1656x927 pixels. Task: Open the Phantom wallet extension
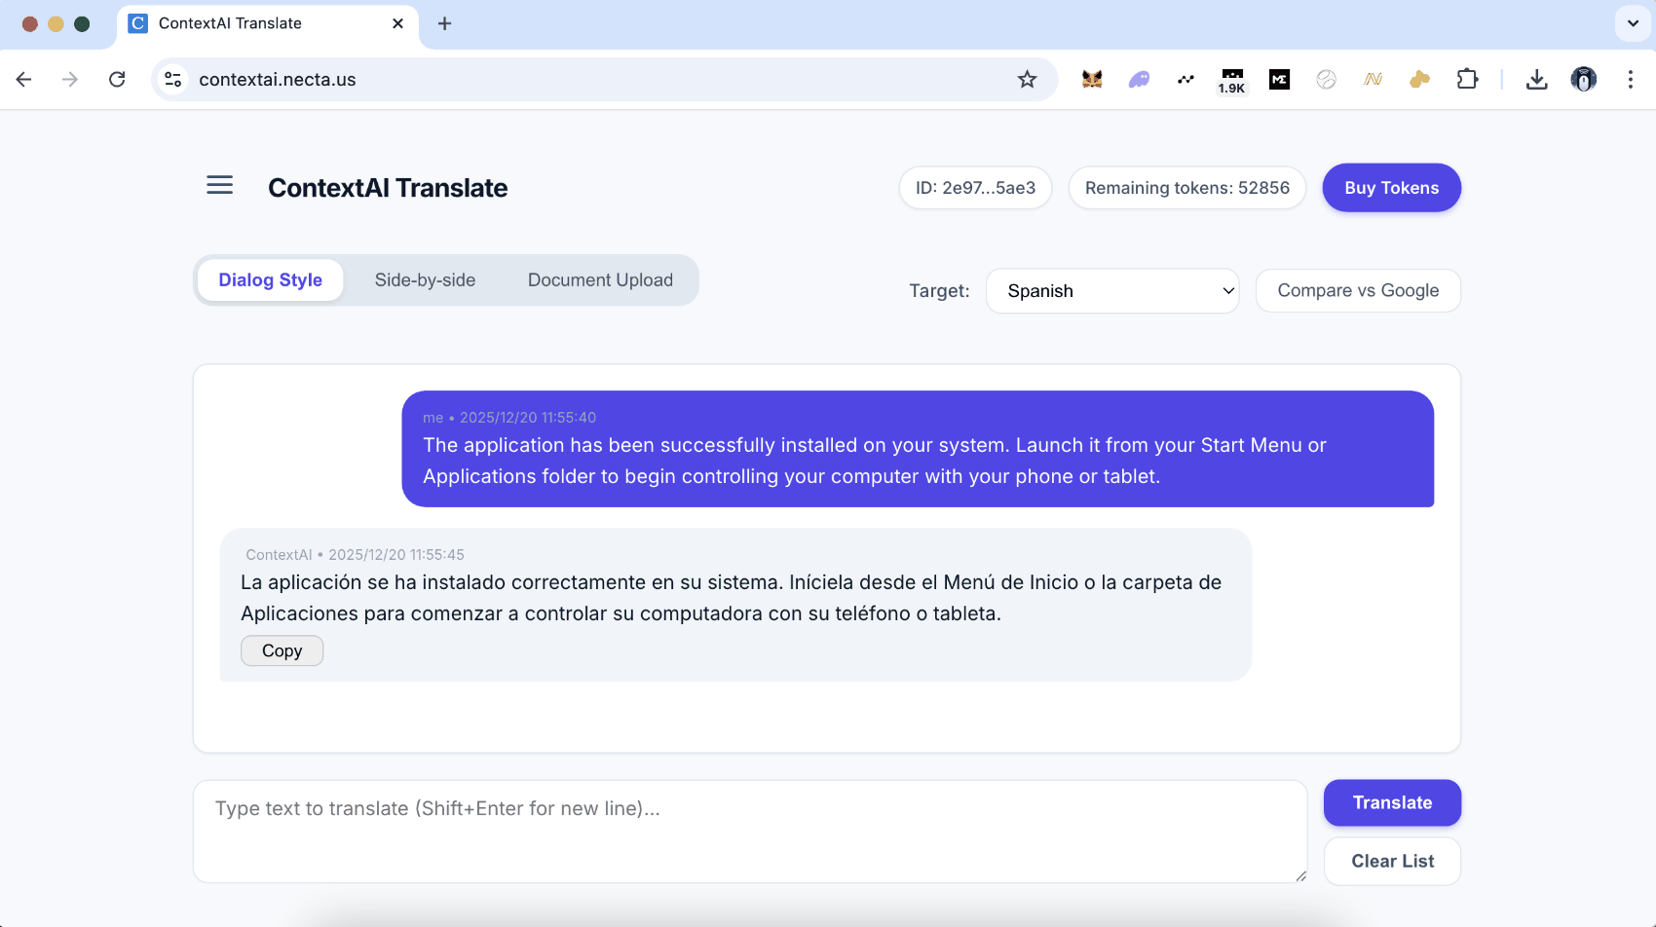pyautogui.click(x=1138, y=79)
